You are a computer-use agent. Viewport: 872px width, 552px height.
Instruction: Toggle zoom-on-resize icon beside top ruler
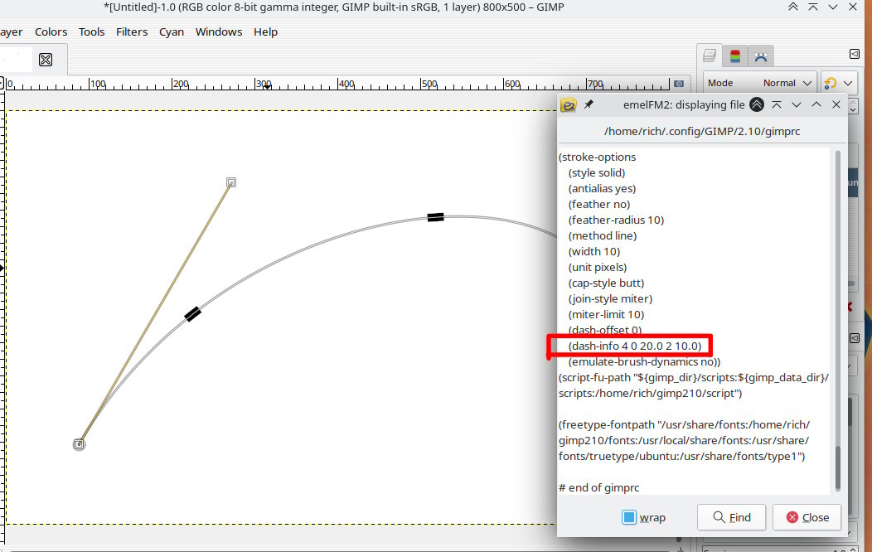click(679, 84)
